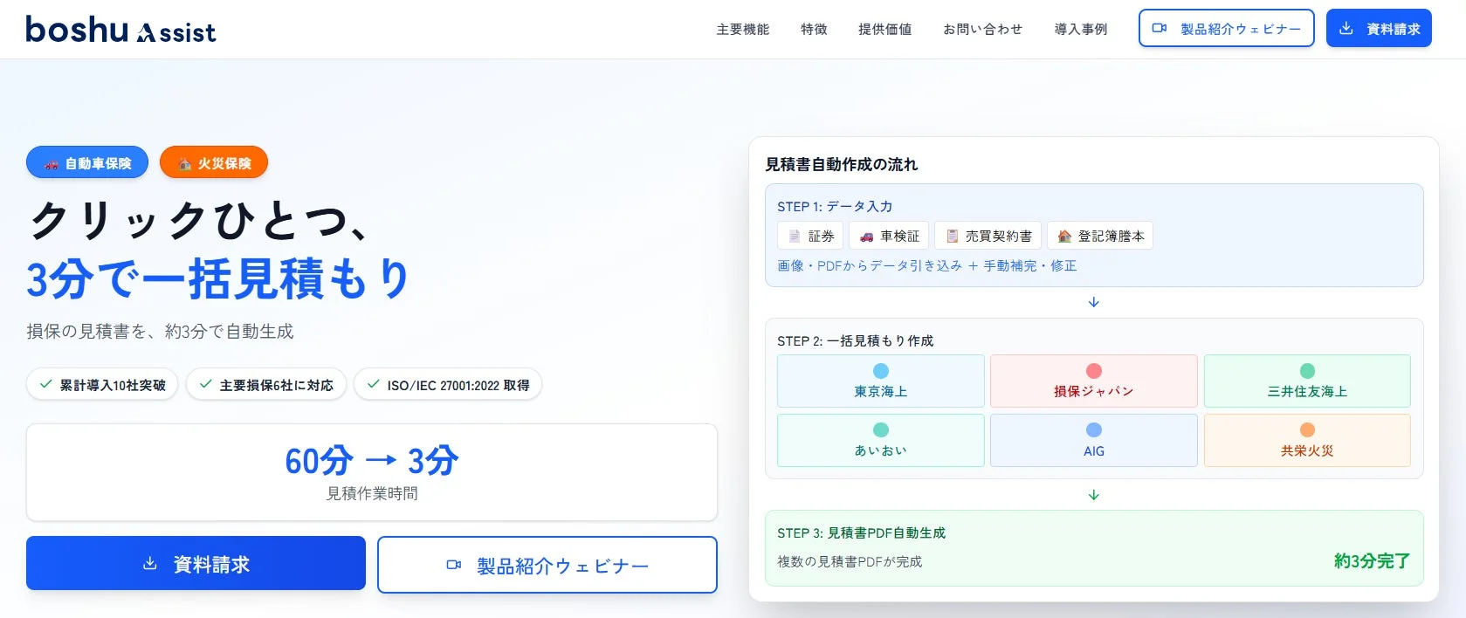Screen dimensions: 1466x618
Task: Click the red car icon in 車検証 chip
Action: point(866,237)
